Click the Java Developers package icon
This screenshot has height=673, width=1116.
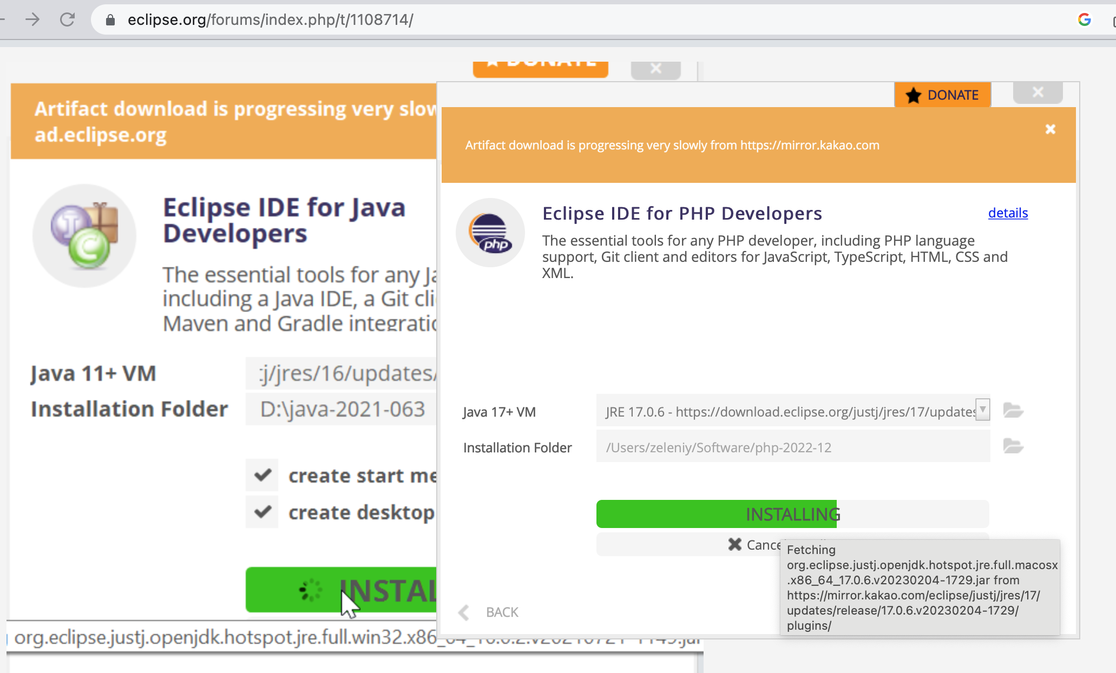pyautogui.click(x=84, y=235)
